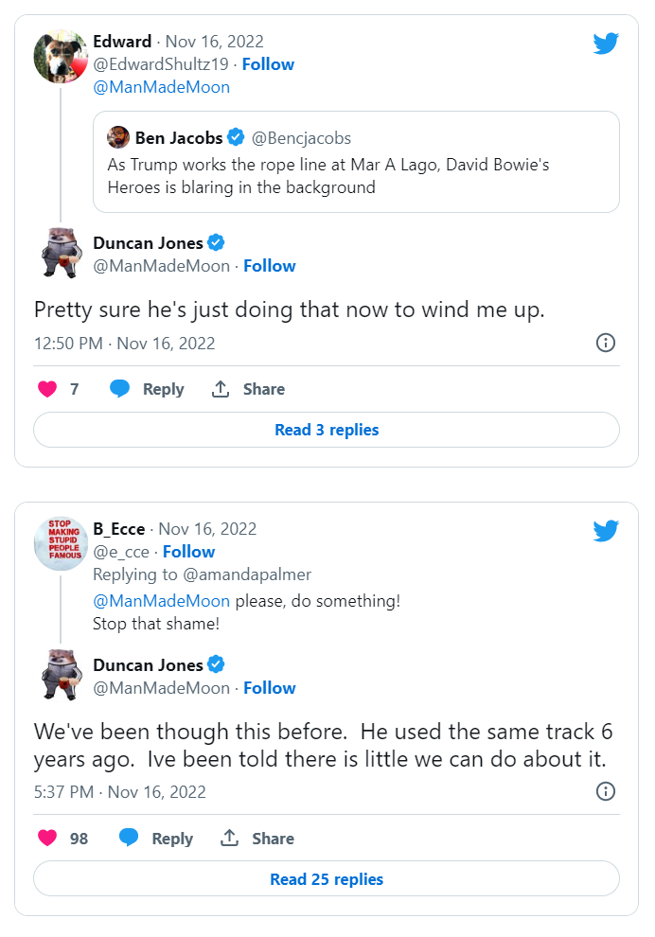The width and height of the screenshot is (655, 937).
Task: Click the Twitter bird icon in first tweet
Action: pos(606,43)
